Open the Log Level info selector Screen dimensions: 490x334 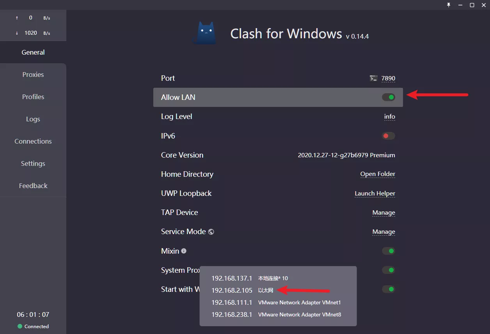[389, 116]
